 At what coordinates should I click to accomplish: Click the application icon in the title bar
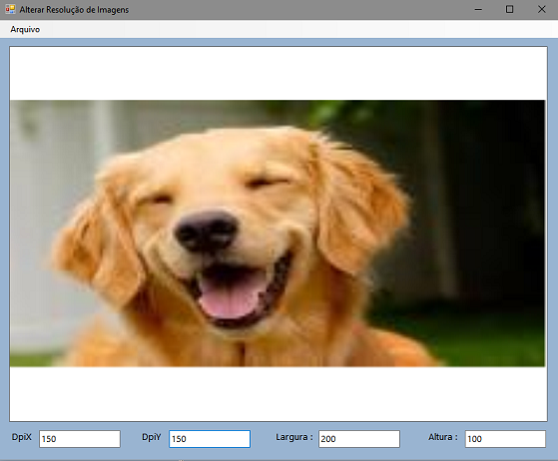(10, 10)
